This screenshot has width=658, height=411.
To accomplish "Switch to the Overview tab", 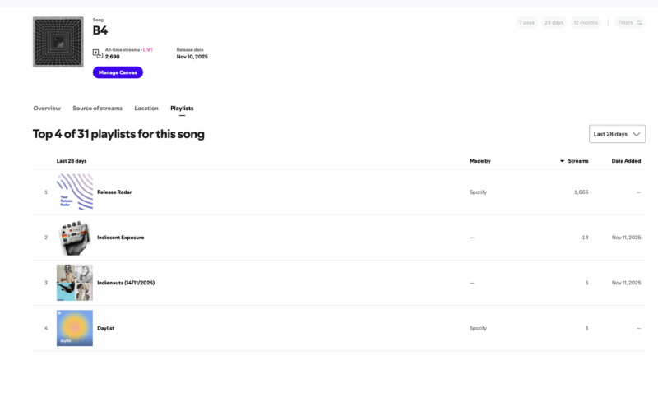I will (x=47, y=109).
